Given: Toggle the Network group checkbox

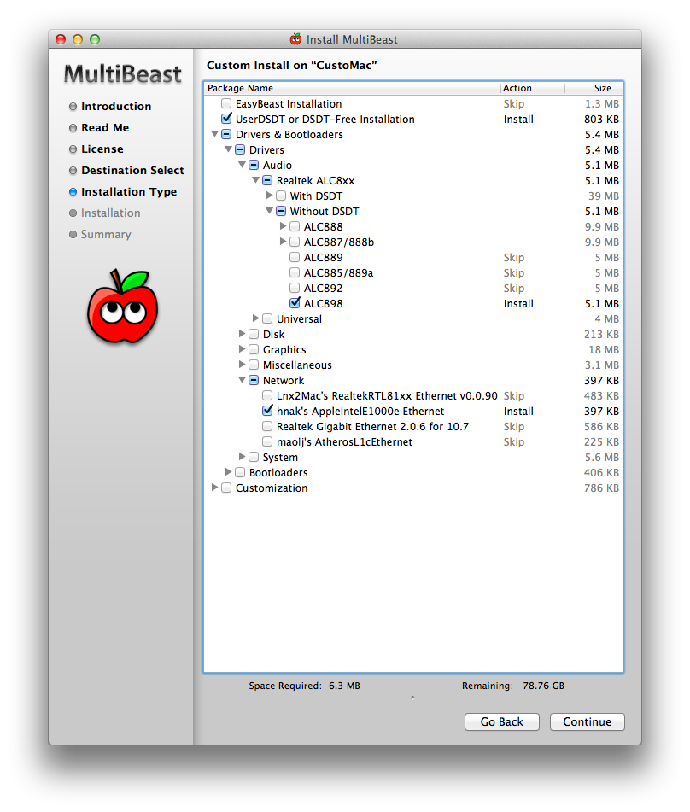Looking at the screenshot, I should [x=254, y=380].
